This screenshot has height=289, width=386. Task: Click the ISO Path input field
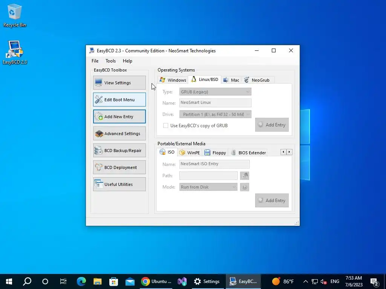[x=208, y=175]
